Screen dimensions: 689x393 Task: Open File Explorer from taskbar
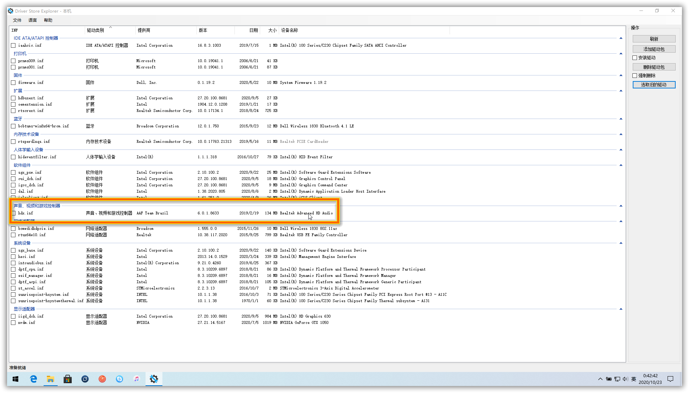click(x=51, y=379)
